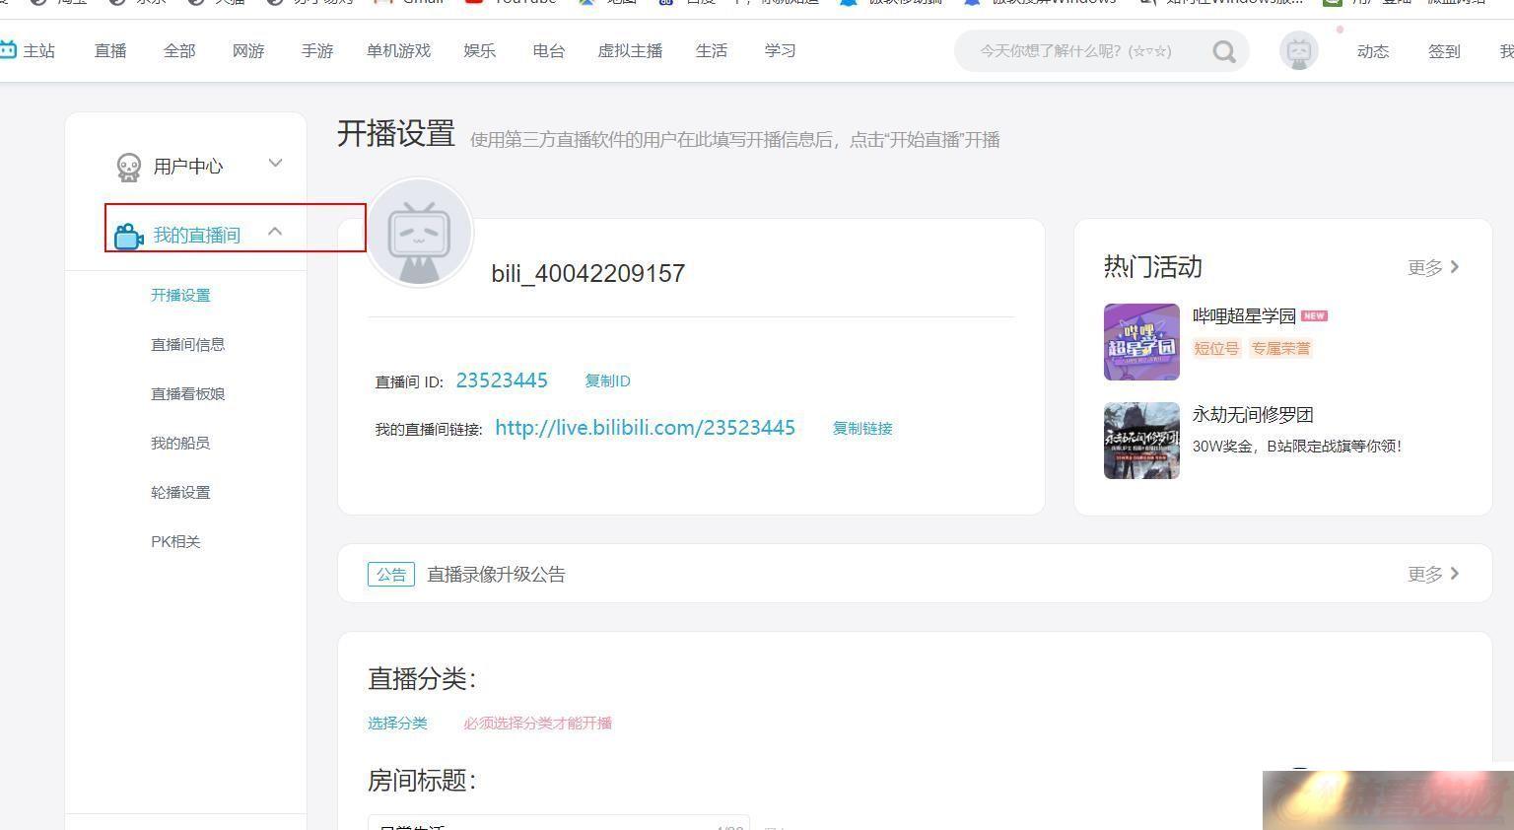Click the username bili_40042209157
This screenshot has width=1514, height=830.
coord(587,273)
